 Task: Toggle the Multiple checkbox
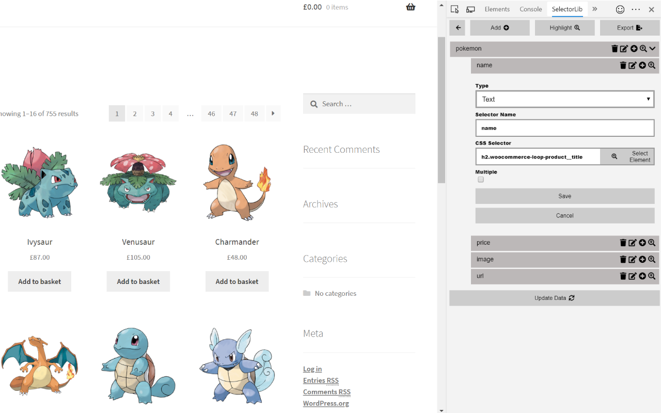(481, 180)
